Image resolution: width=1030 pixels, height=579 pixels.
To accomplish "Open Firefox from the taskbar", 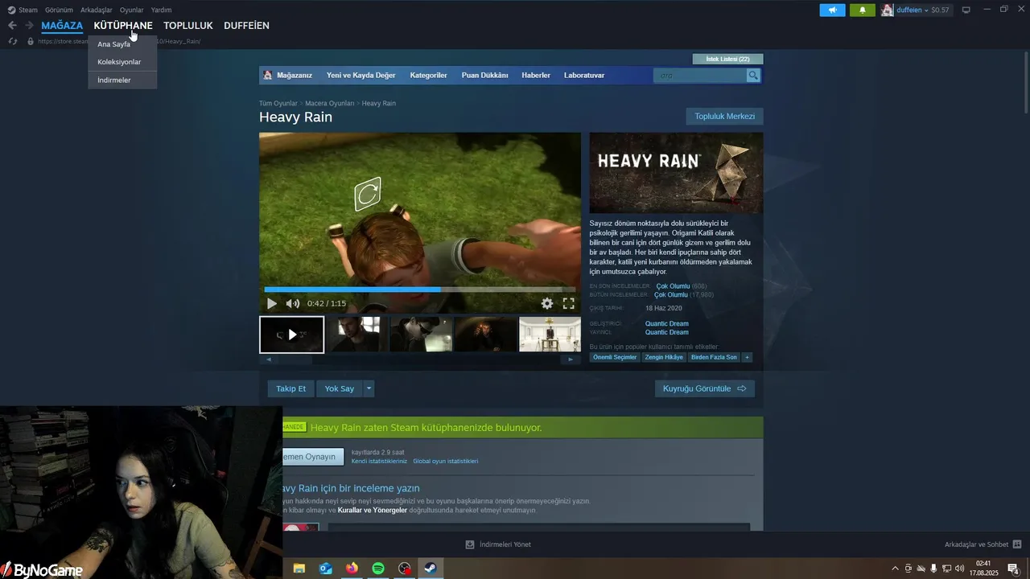I will [352, 569].
